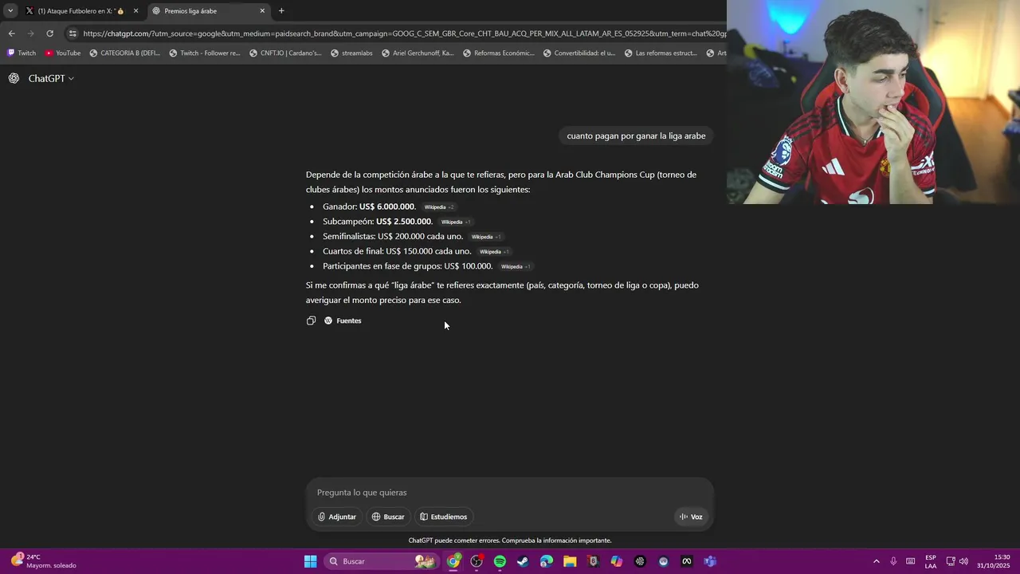Open Microsoft Teams from the taskbar
Image resolution: width=1020 pixels, height=574 pixels.
[x=710, y=561]
